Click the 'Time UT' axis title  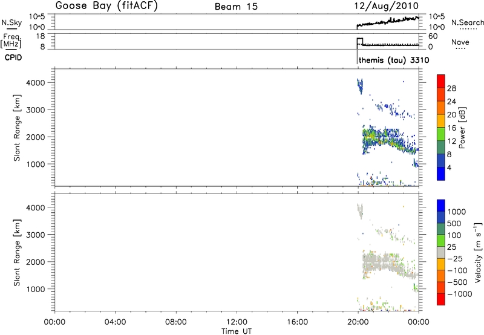pos(237,331)
